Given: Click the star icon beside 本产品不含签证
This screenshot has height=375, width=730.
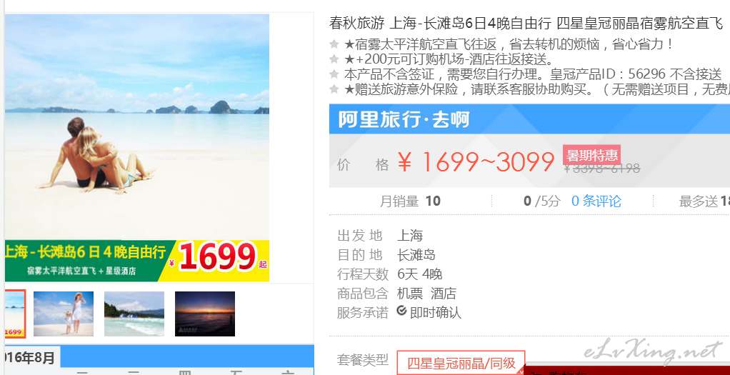Looking at the screenshot, I should tap(334, 74).
